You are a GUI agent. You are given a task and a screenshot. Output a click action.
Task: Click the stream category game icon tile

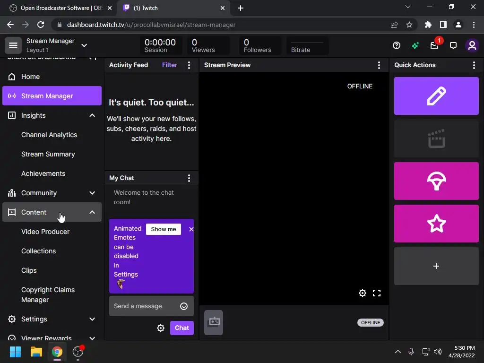pyautogui.click(x=214, y=322)
